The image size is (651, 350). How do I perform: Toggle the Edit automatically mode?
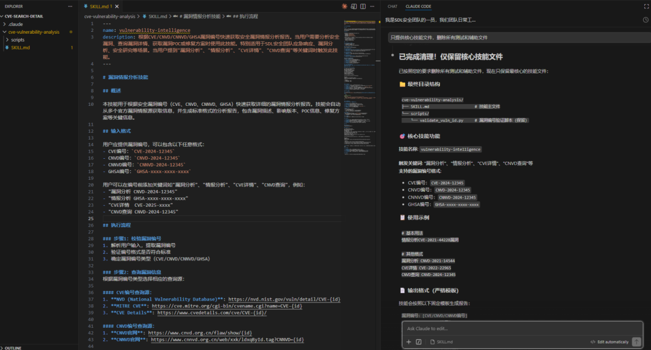point(609,342)
